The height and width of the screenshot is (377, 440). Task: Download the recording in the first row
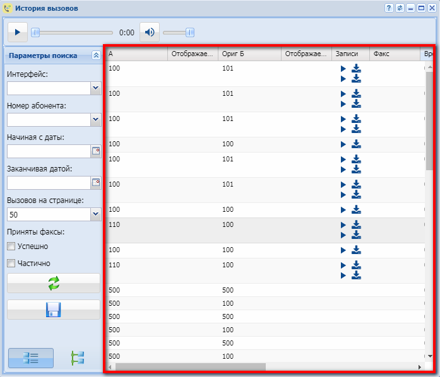click(356, 68)
